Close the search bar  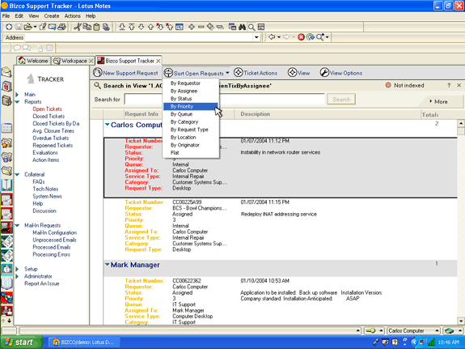(x=459, y=85)
